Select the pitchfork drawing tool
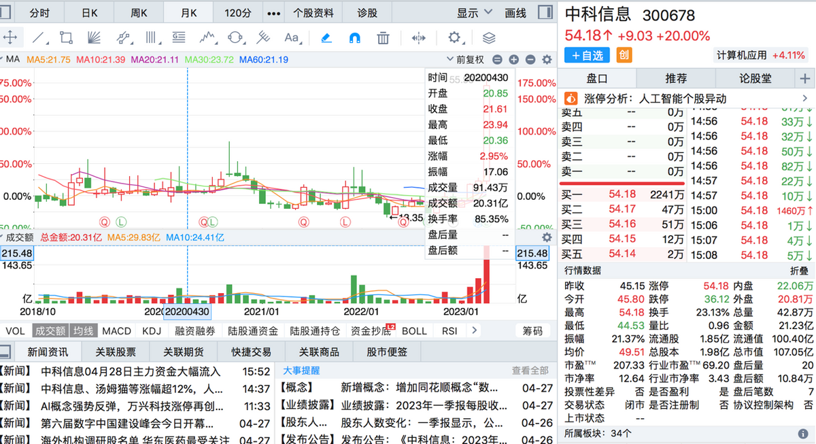 tap(263, 37)
